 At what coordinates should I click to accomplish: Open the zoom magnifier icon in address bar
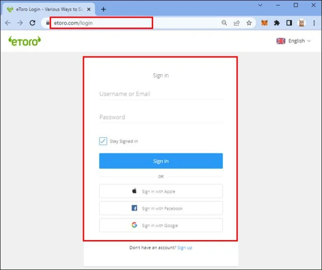tap(224, 23)
